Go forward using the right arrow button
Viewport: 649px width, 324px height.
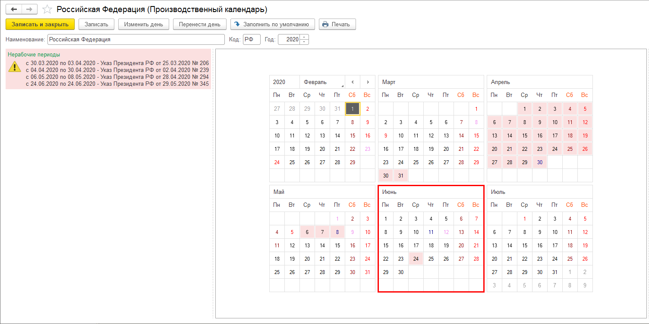pyautogui.click(x=29, y=9)
